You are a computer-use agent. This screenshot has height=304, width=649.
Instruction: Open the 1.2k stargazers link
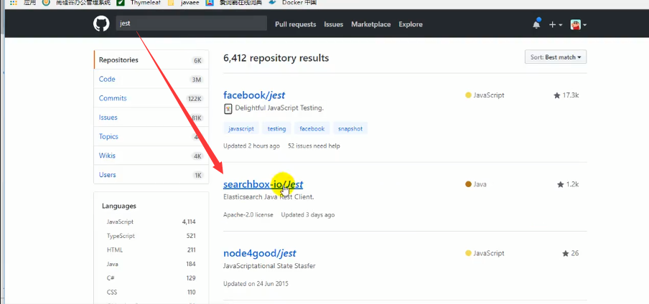tap(568, 184)
